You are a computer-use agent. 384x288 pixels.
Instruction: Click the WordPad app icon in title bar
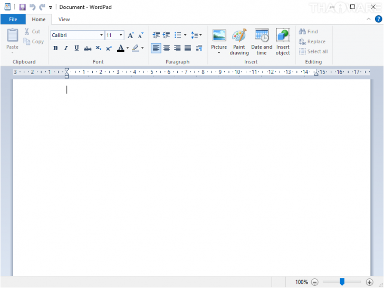pyautogui.click(x=7, y=7)
